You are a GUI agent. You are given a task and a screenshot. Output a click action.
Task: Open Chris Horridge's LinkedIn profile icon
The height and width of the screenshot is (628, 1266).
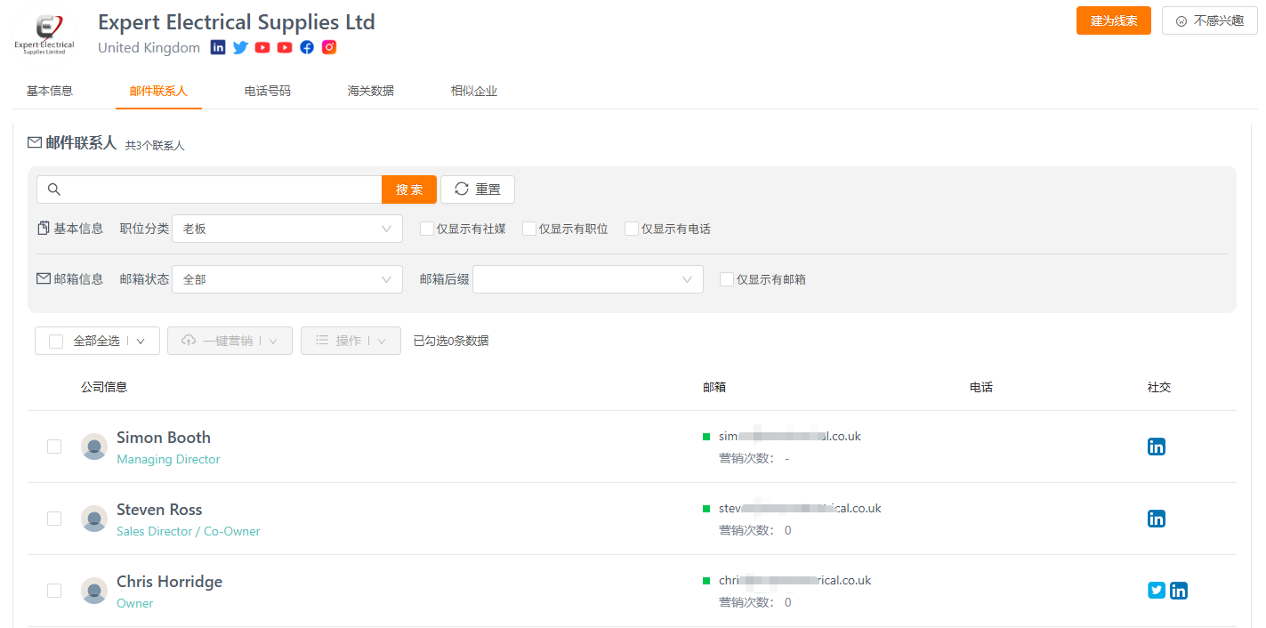point(1179,591)
